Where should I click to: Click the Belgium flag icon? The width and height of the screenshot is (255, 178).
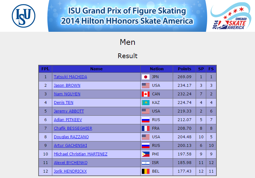(146, 171)
